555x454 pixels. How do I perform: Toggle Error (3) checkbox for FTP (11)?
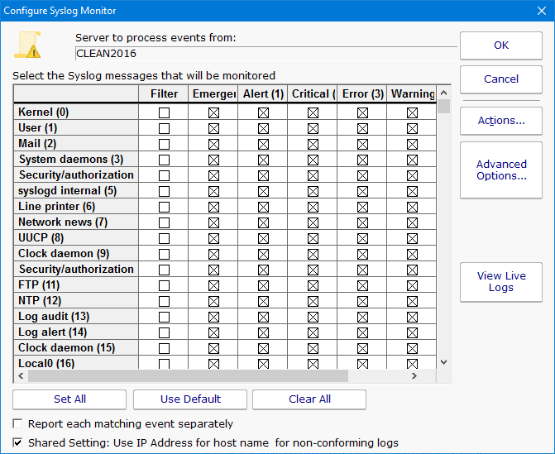pyautogui.click(x=362, y=285)
